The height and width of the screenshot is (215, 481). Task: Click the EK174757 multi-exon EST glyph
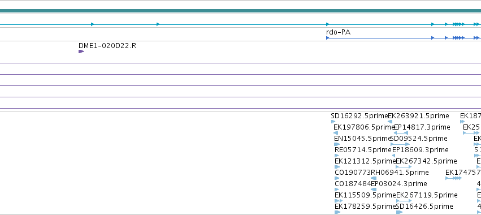tap(453, 178)
